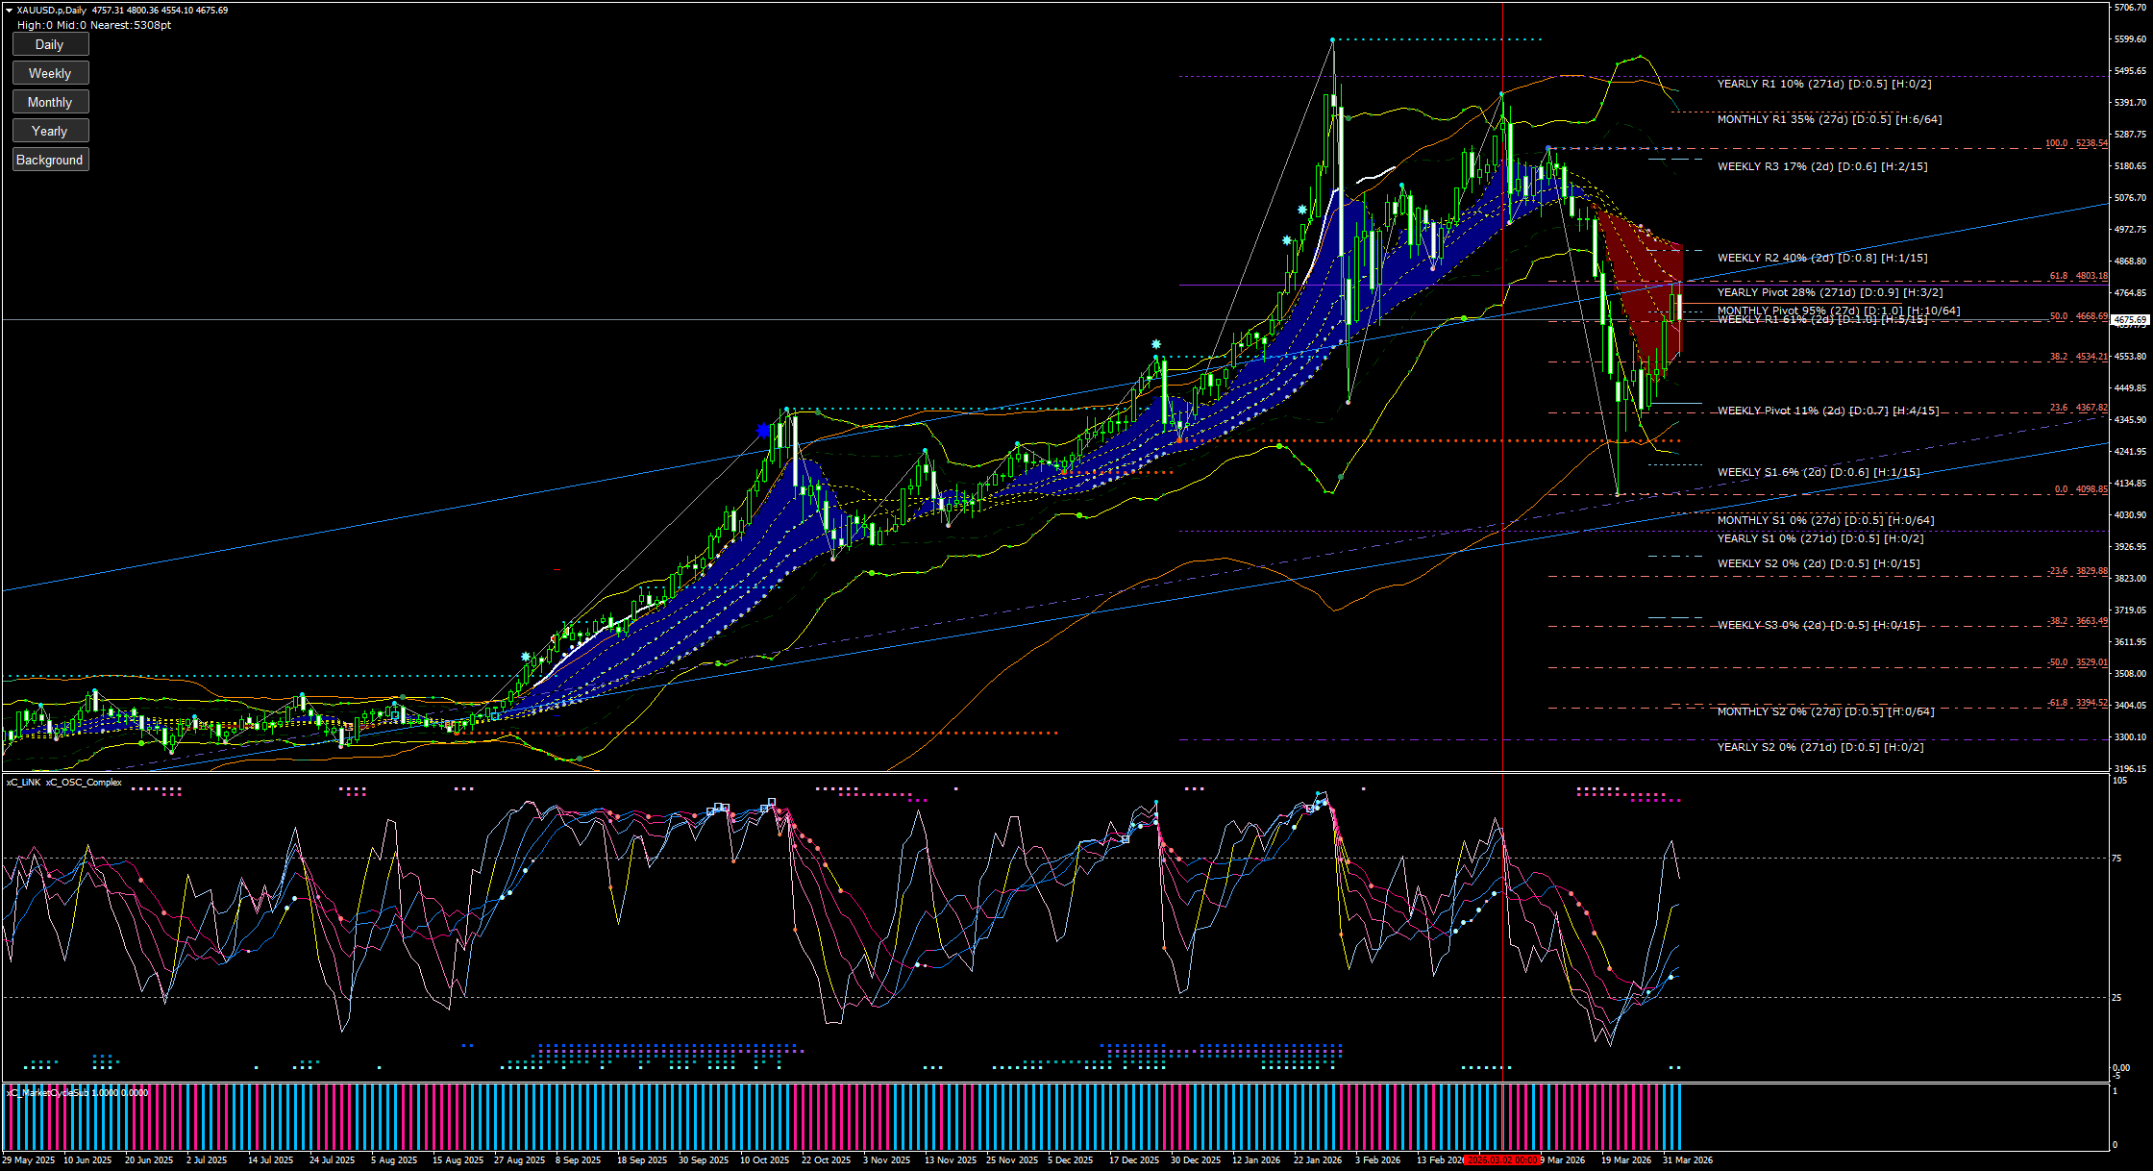
Task: Select the xC_MarketCycleSub indicator label
Action: (x=50, y=1092)
